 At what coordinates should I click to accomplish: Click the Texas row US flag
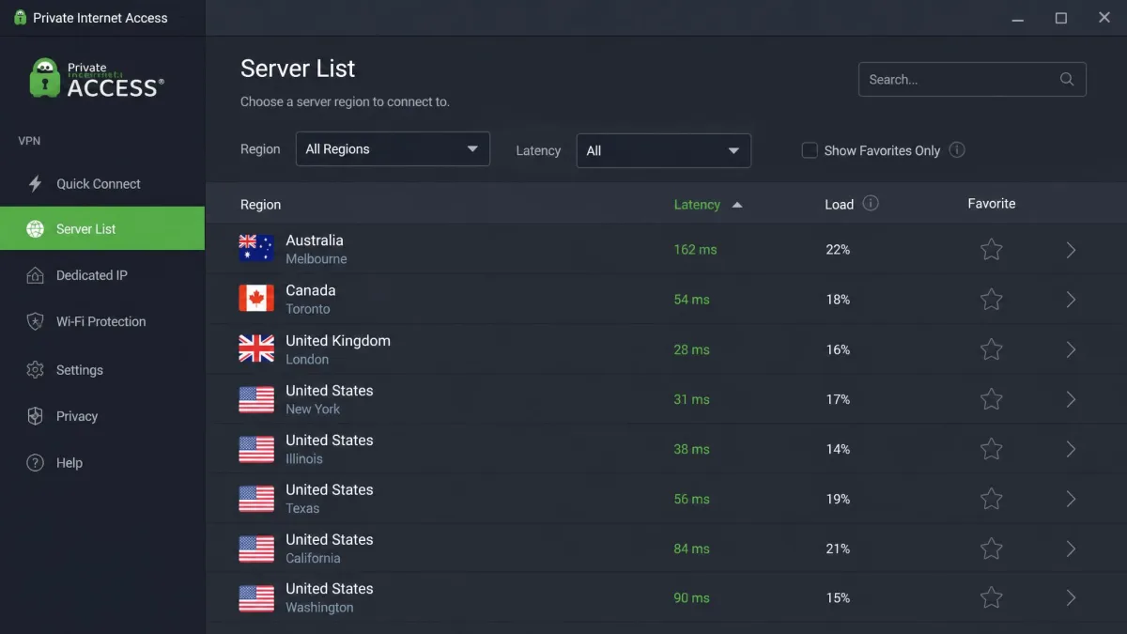point(256,499)
